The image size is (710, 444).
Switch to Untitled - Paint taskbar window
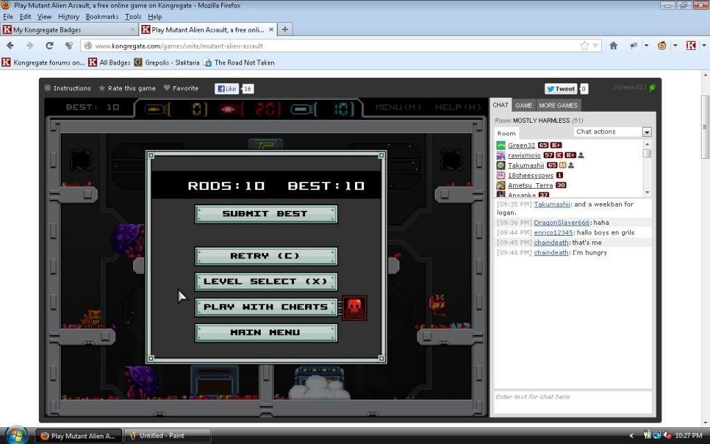pyautogui.click(x=168, y=436)
